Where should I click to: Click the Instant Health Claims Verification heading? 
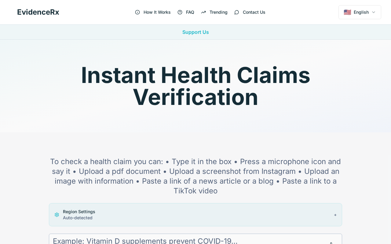pyautogui.click(x=195, y=86)
